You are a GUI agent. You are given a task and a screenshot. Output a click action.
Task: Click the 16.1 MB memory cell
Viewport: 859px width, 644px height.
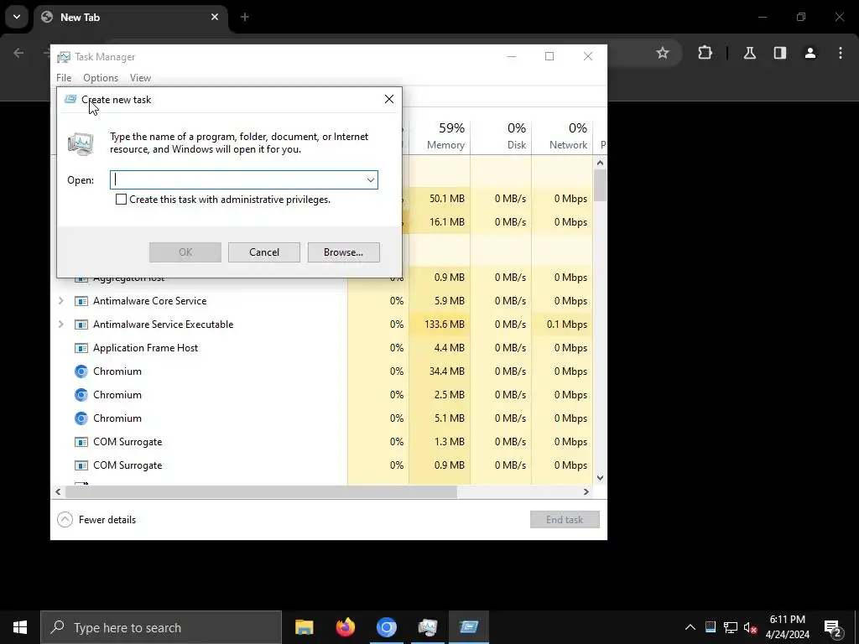pyautogui.click(x=440, y=221)
